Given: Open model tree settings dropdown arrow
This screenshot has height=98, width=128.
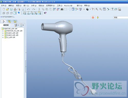Looking at the screenshot, I should 18,25.
